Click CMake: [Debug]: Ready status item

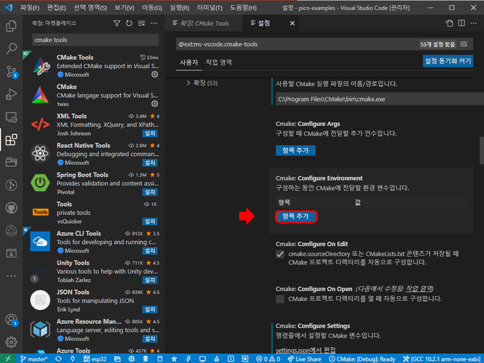(362, 359)
